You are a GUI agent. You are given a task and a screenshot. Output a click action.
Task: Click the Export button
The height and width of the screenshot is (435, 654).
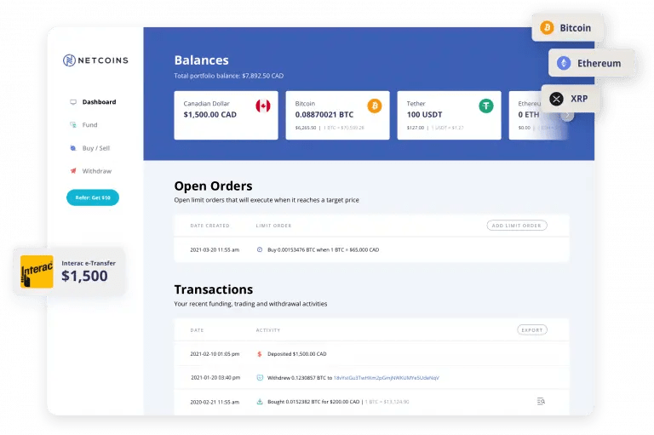532,330
